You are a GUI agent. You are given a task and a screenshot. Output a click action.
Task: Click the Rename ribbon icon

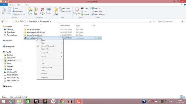click(x=49, y=11)
